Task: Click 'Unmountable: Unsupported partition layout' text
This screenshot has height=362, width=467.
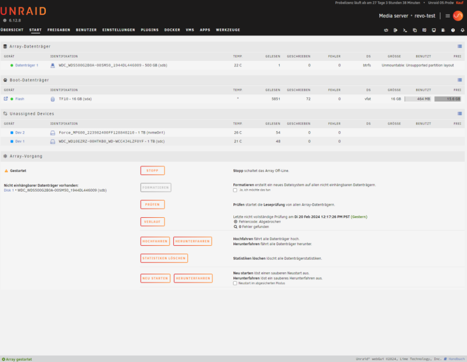Action: click(418, 65)
